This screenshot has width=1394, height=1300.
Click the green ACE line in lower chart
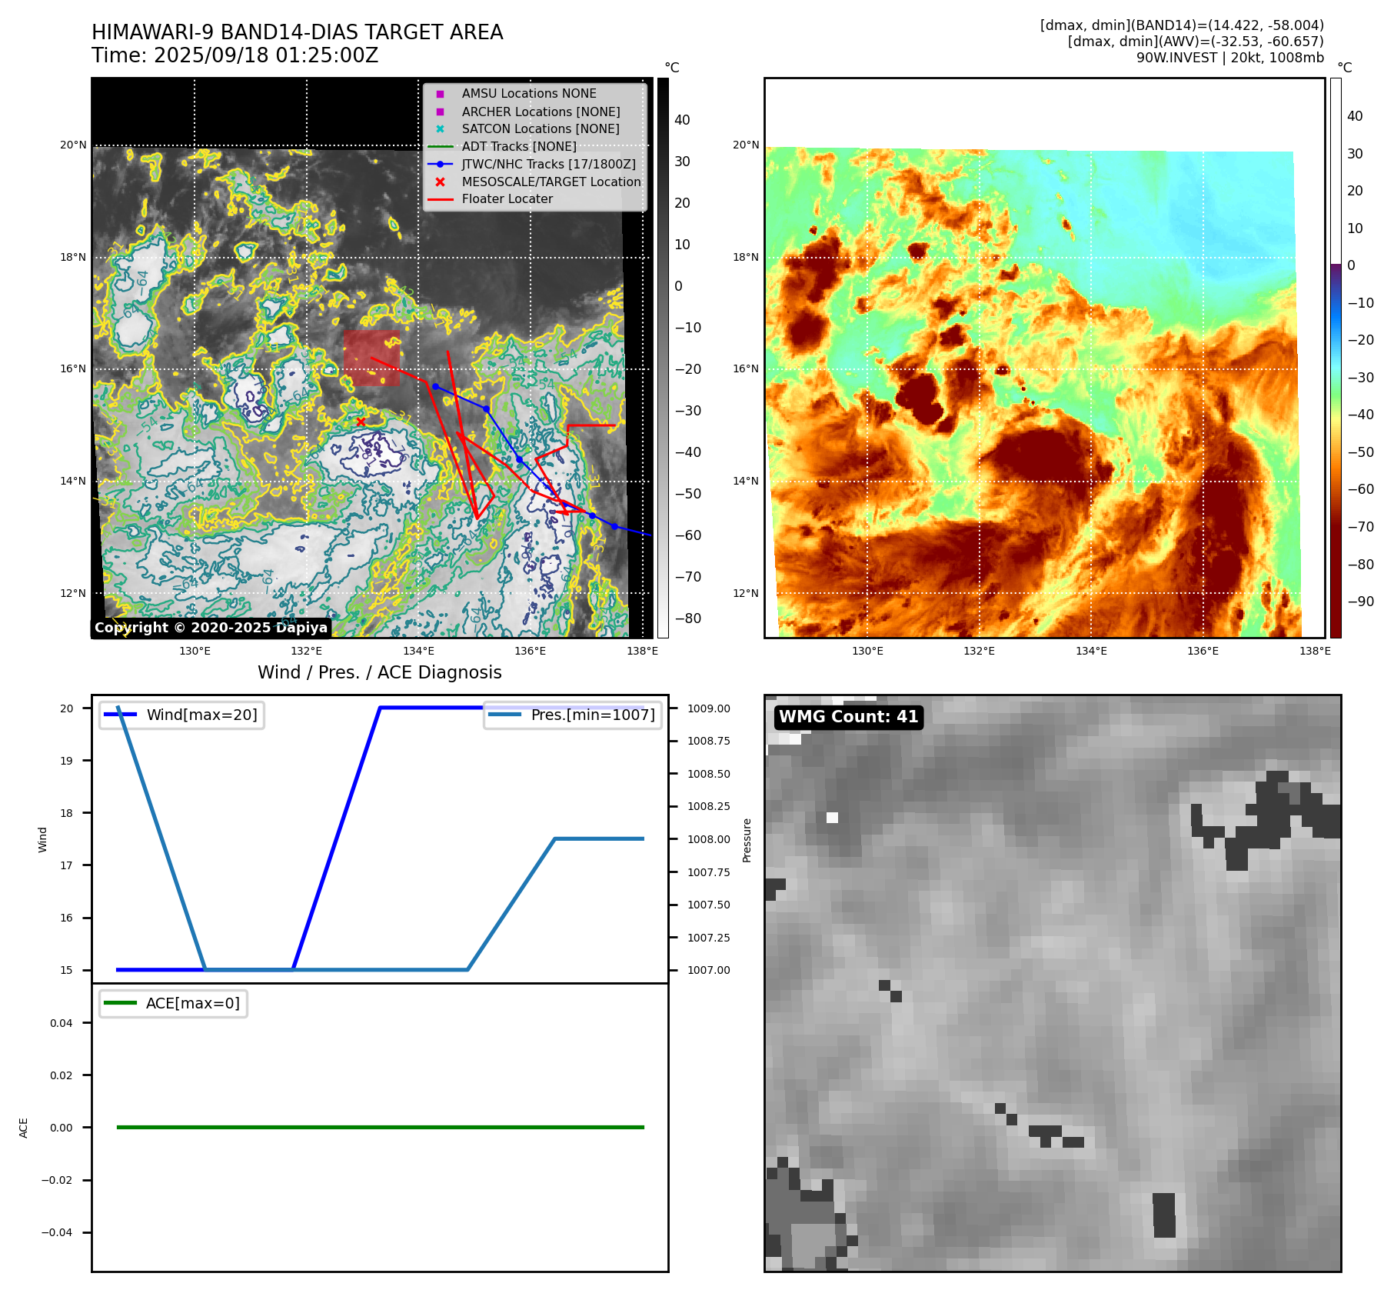tap(380, 1127)
